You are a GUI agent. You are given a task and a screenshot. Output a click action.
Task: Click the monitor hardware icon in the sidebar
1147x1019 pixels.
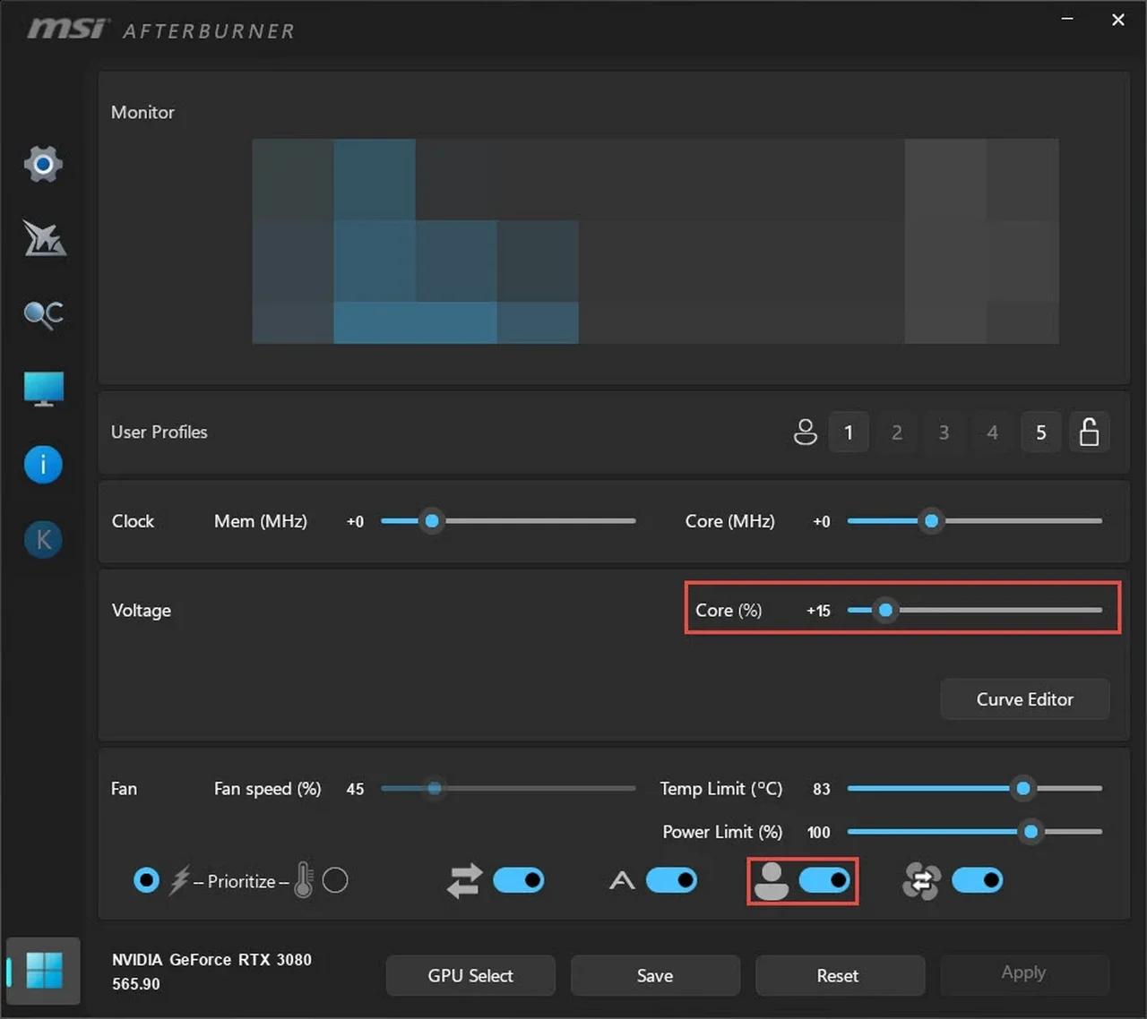(43, 388)
